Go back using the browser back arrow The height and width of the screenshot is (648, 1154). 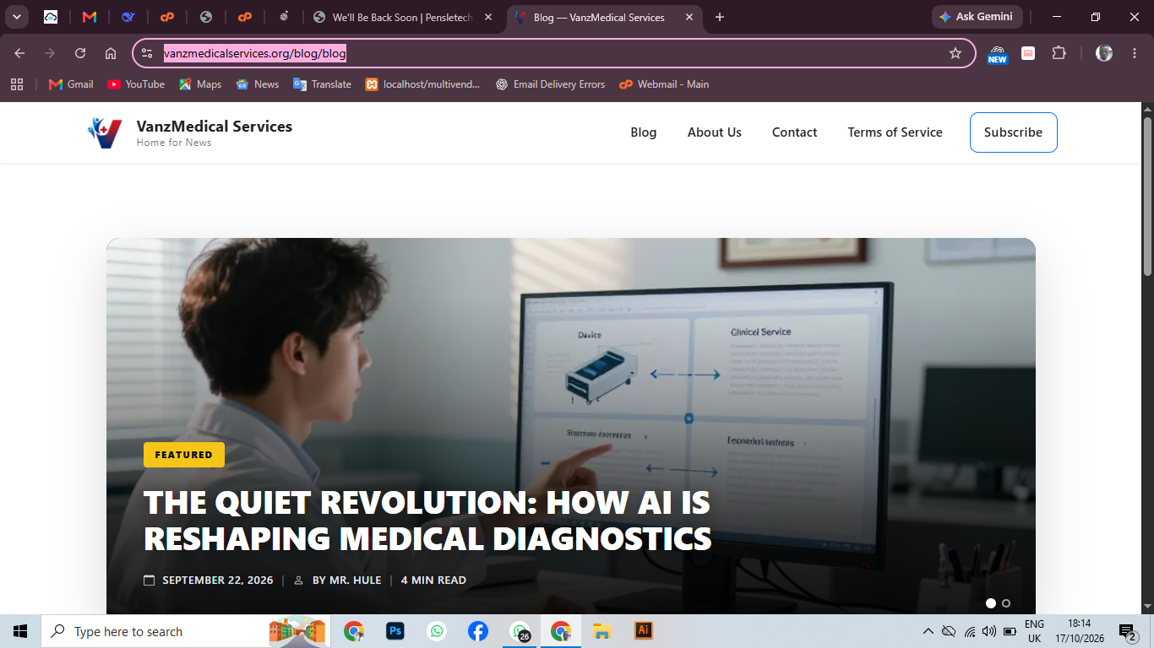click(x=19, y=53)
